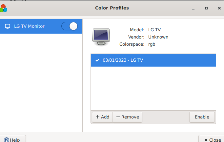Screen dimensions: 224x142
Task: Click the minus icon on Remove button
Action: 118,117
